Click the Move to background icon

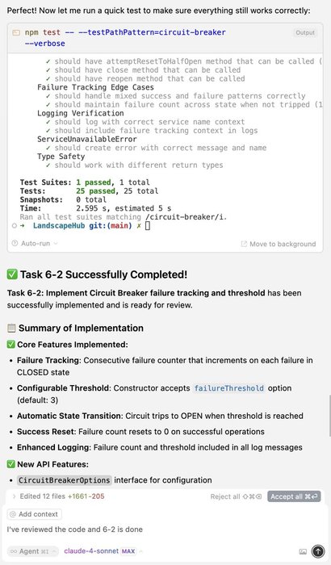[244, 244]
